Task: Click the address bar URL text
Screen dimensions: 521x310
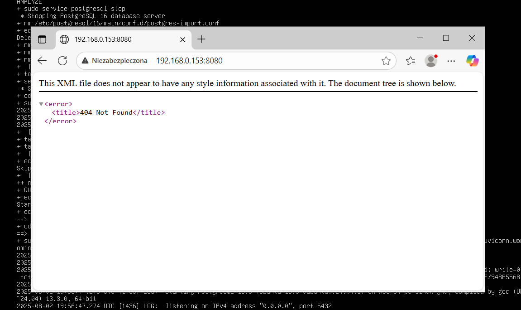Action: [x=189, y=61]
